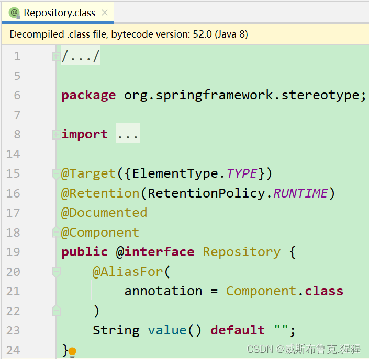Click the @Documented annotation

pos(104,213)
